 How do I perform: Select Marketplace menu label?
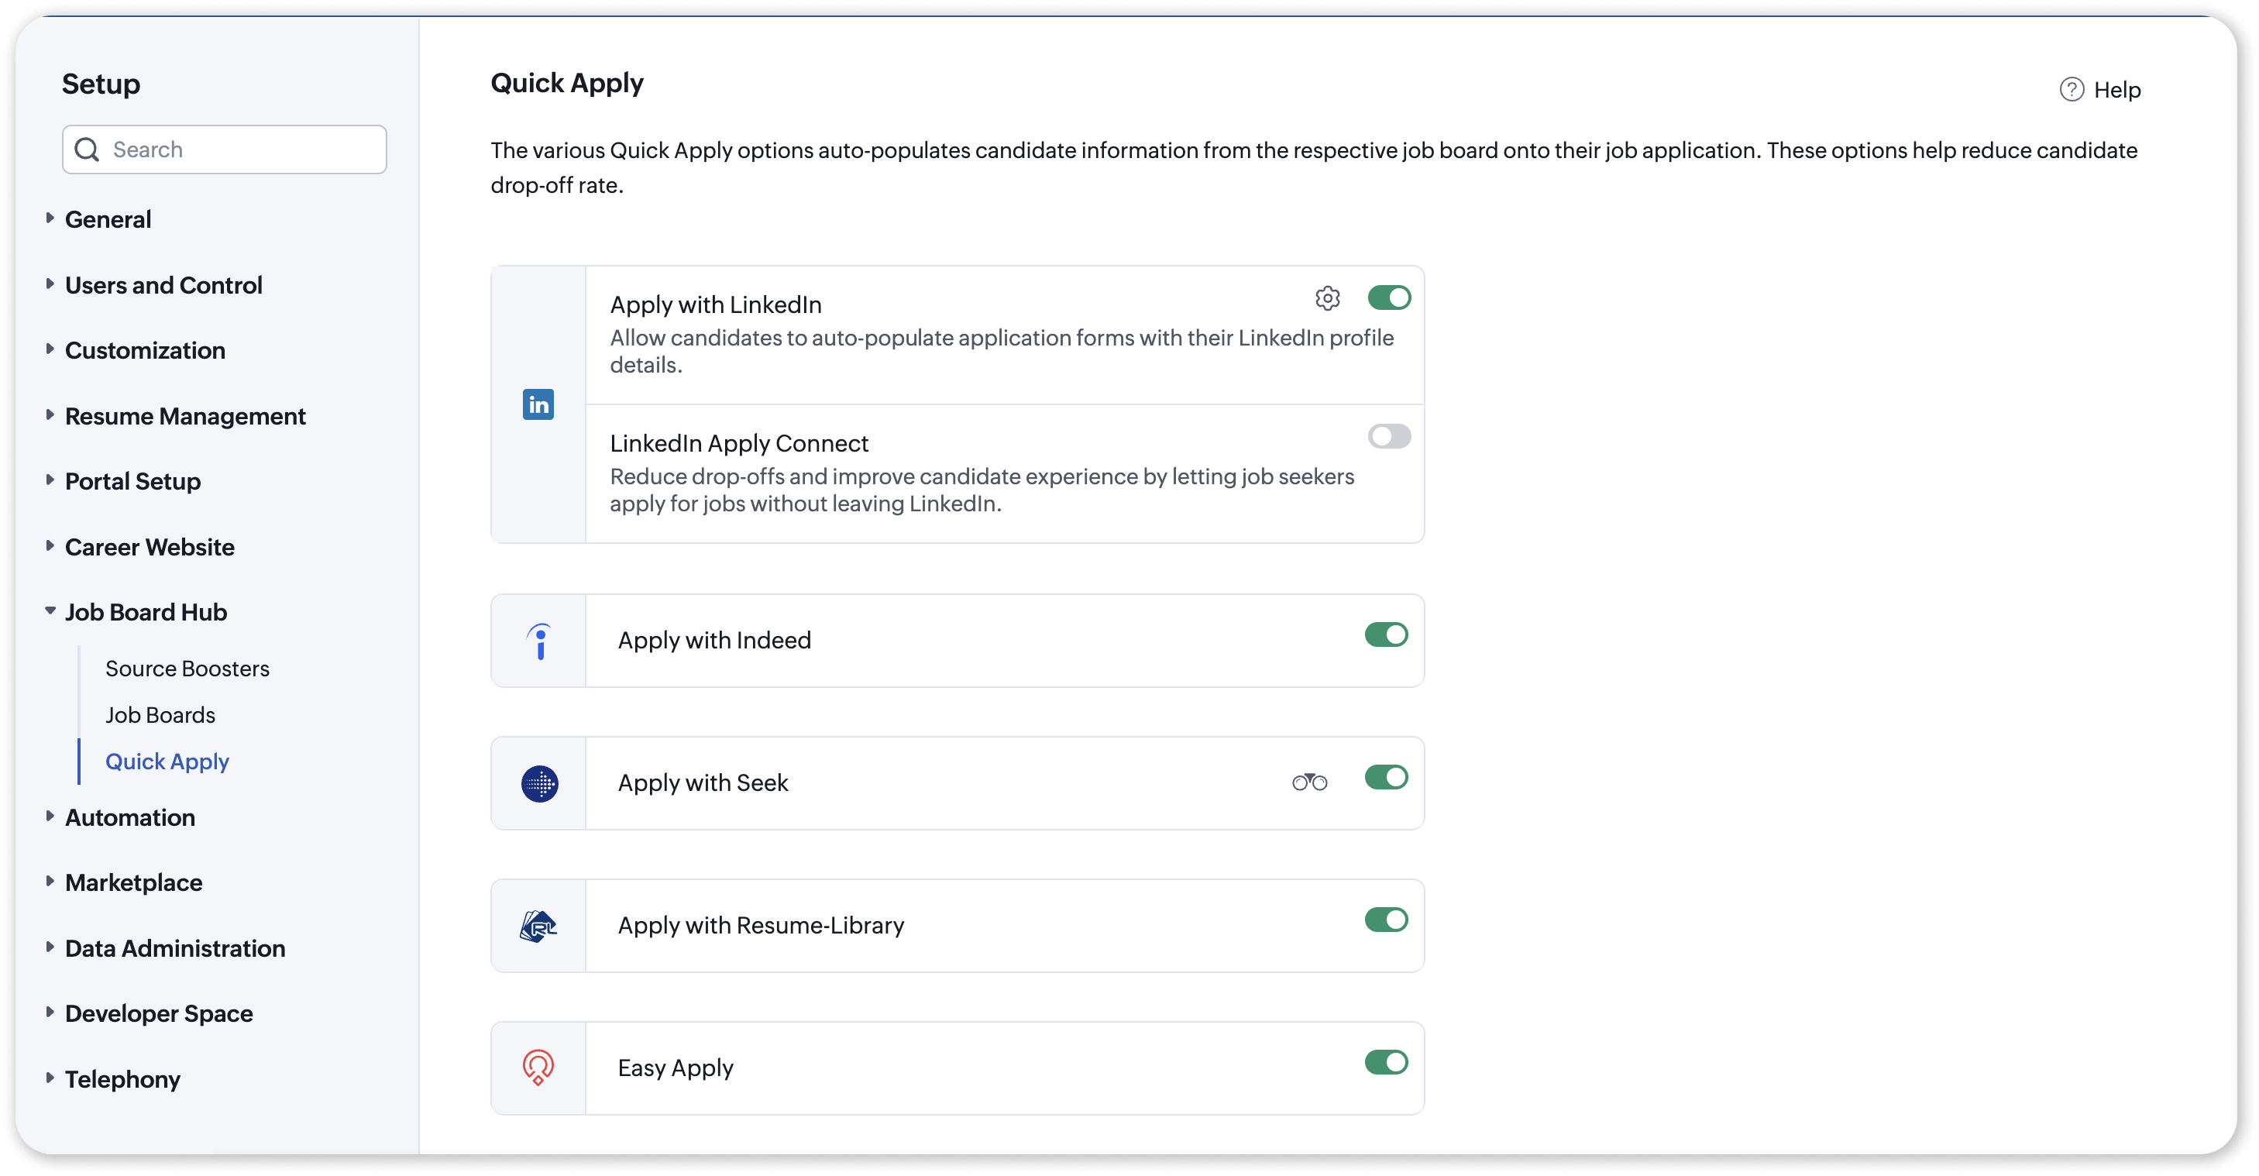point(133,882)
